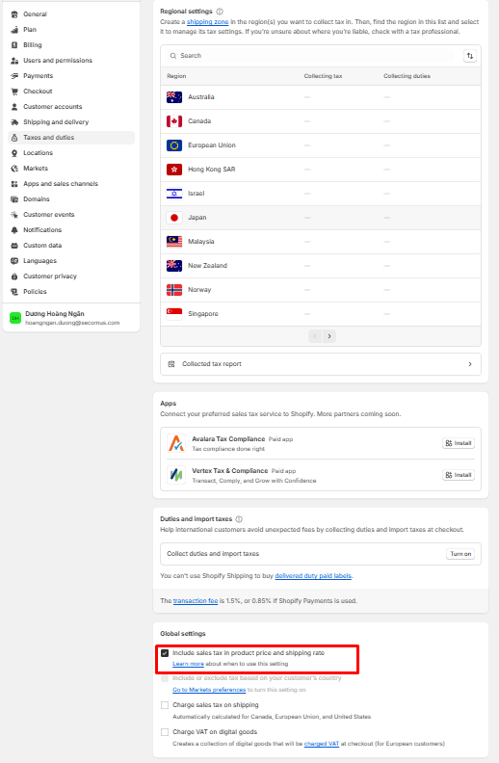Click the user avatar for Dương Hoàng Ngân
The image size is (499, 763).
15,318
